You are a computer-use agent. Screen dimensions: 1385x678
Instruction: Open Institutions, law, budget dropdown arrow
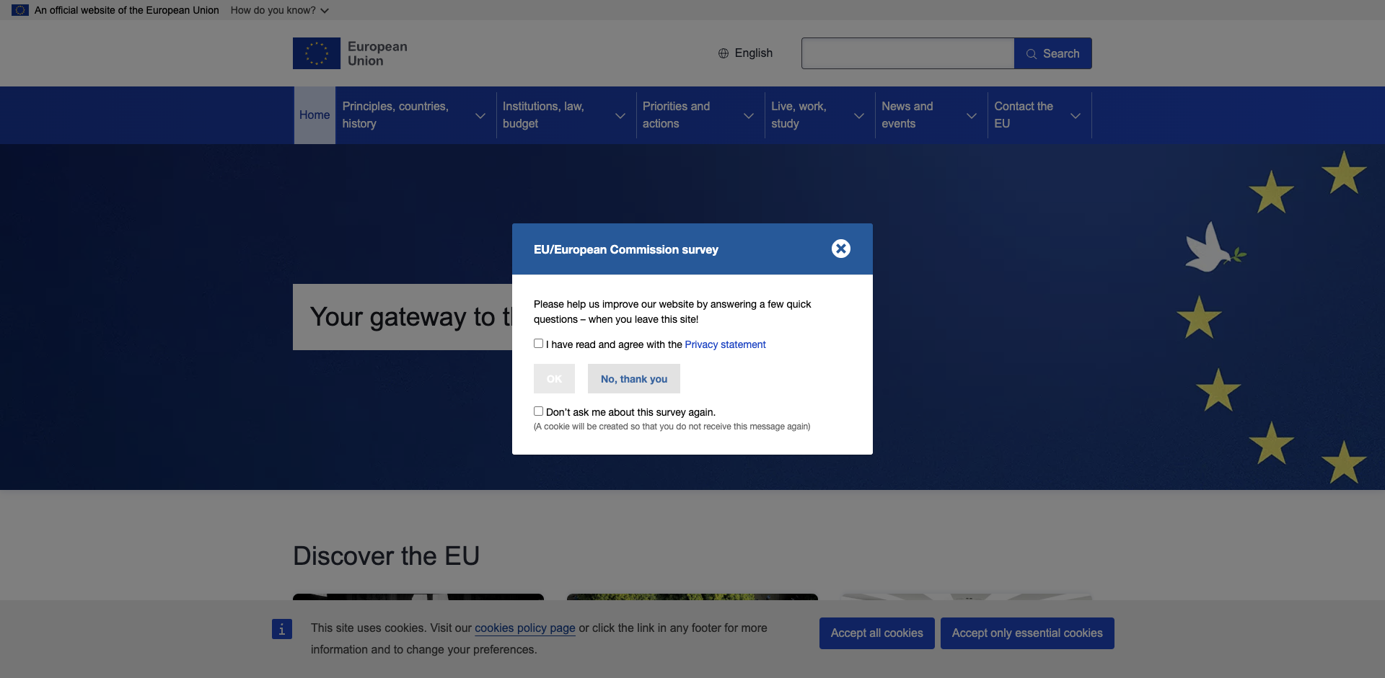pyautogui.click(x=620, y=115)
